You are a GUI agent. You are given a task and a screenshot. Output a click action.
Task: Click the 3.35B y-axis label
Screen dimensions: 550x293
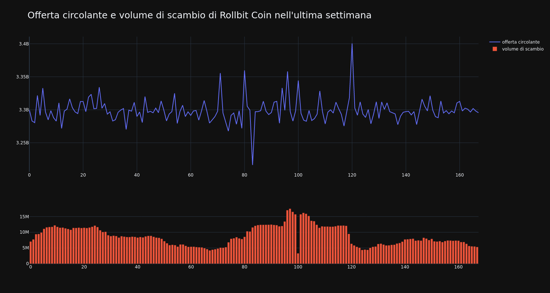(22, 77)
